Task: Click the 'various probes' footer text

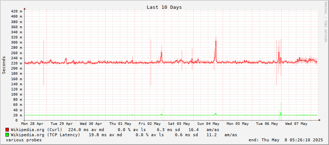Action: click(24, 140)
